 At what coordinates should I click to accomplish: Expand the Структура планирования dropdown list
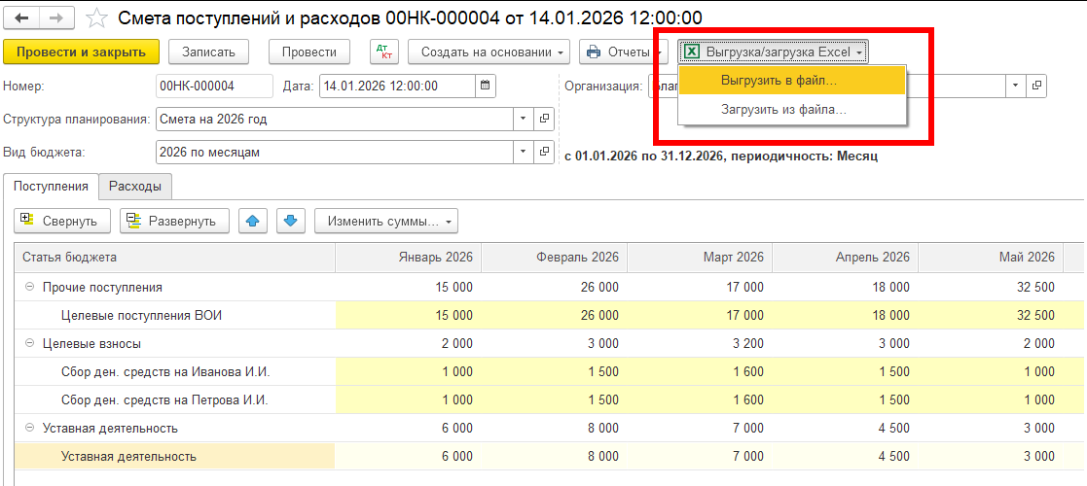click(x=524, y=120)
